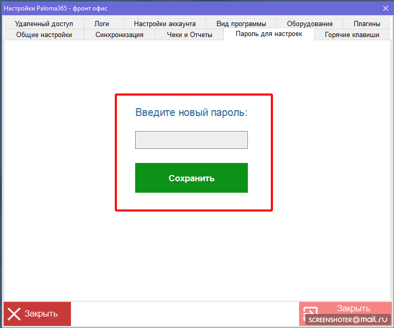Select the Вид программы tab

pos(241,24)
